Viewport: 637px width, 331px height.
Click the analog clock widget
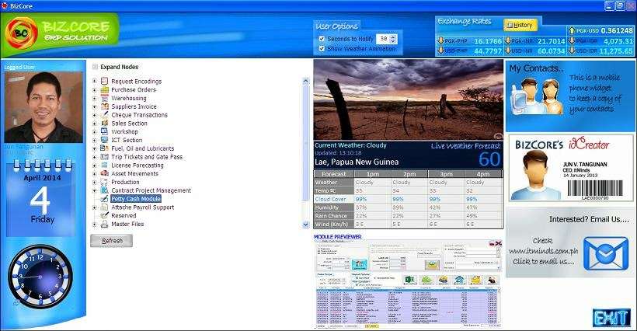pyautogui.click(x=40, y=276)
